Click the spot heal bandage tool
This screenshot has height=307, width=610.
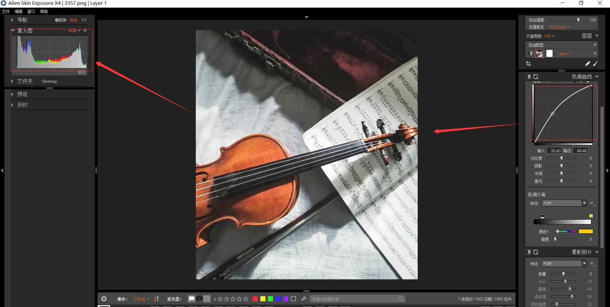pyautogui.click(x=587, y=64)
